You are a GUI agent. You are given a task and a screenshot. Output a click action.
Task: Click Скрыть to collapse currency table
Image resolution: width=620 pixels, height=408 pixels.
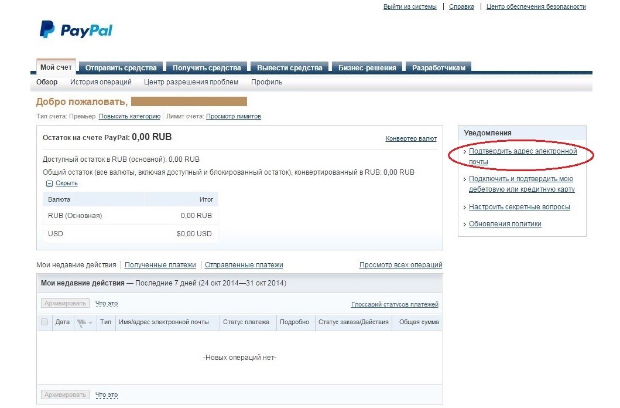pos(66,183)
